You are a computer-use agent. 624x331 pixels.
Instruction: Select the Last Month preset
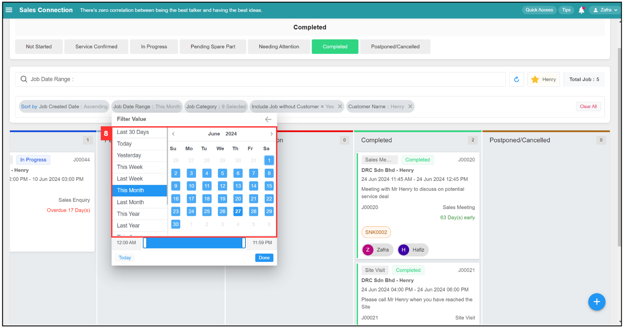point(140,202)
